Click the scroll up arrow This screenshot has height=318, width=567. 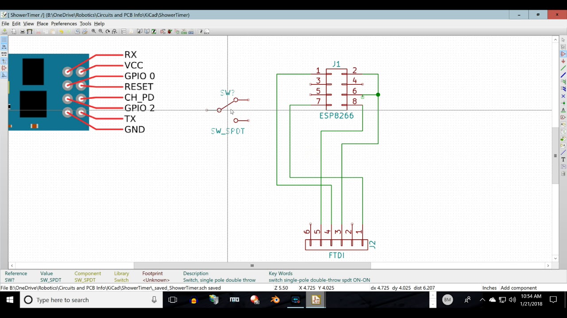click(555, 40)
